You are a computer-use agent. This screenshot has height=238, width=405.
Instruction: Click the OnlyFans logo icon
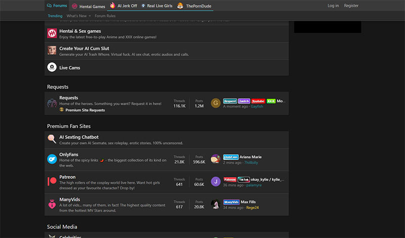(52, 159)
